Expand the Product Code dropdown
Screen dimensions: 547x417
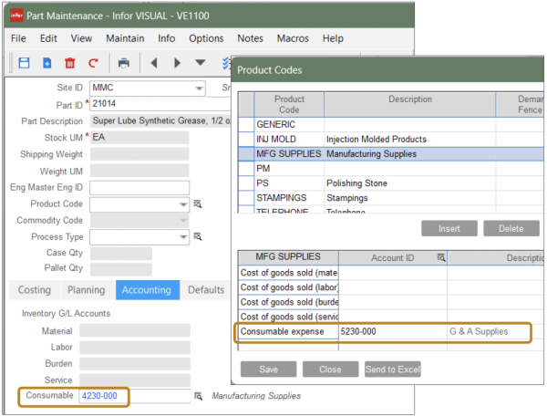coord(183,204)
